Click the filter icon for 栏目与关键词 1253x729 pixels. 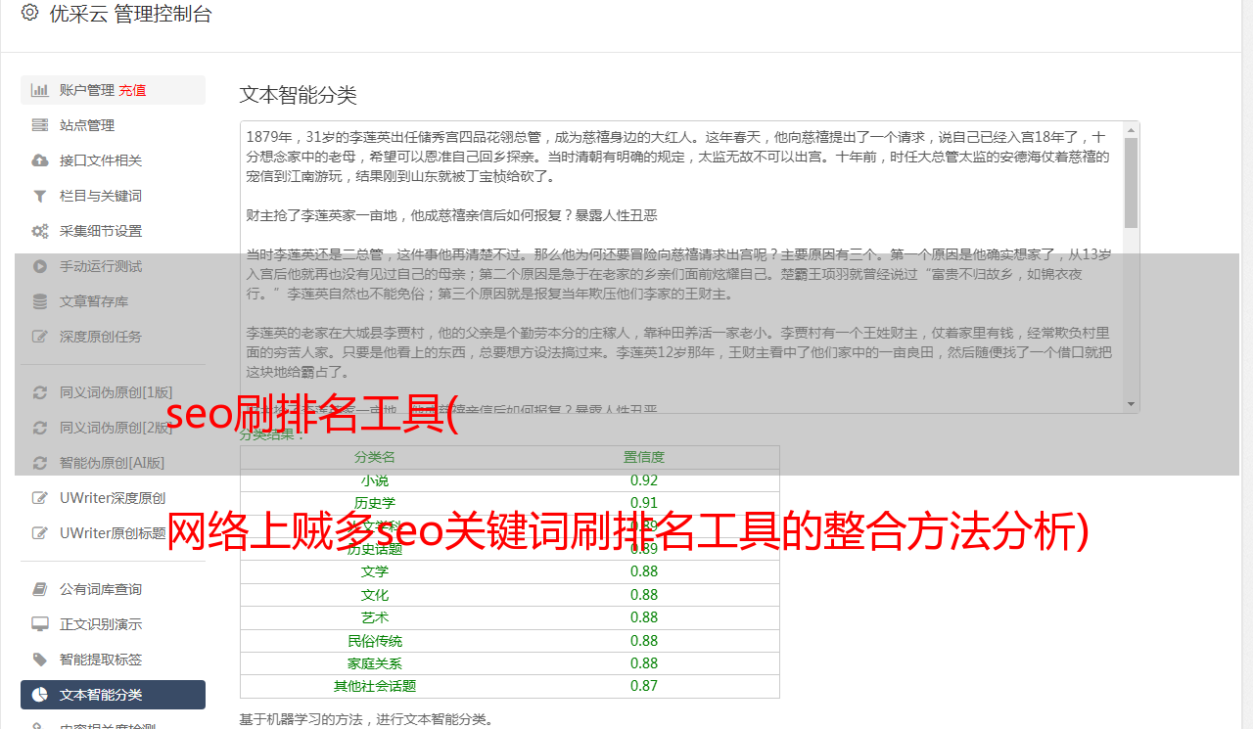pyautogui.click(x=40, y=196)
